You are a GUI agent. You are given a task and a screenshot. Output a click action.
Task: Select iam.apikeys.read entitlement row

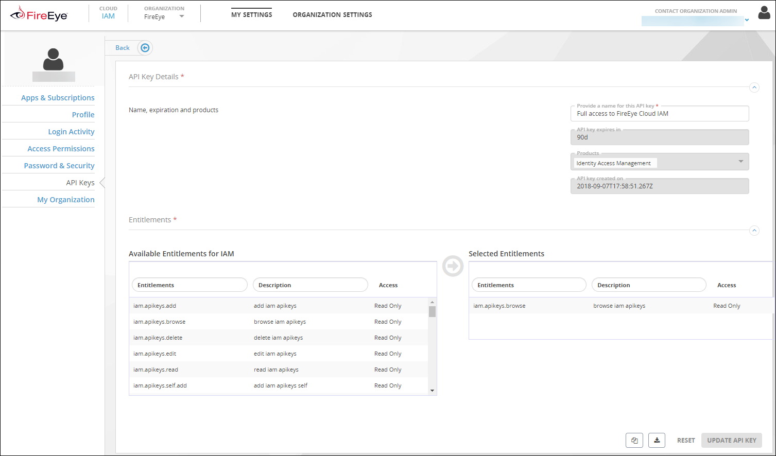[x=279, y=370]
